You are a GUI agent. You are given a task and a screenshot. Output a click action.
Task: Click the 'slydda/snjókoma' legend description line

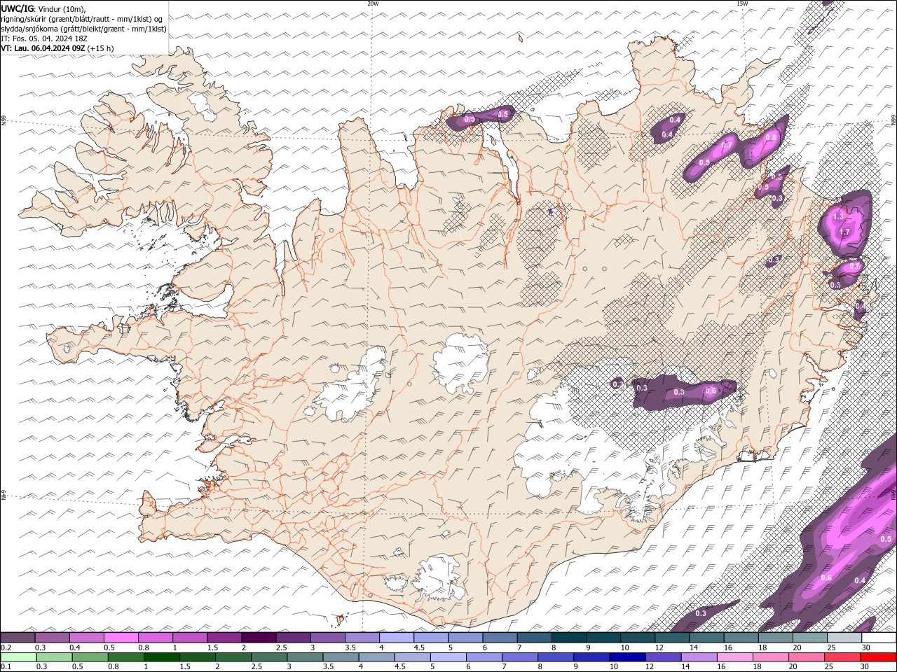coord(84,29)
